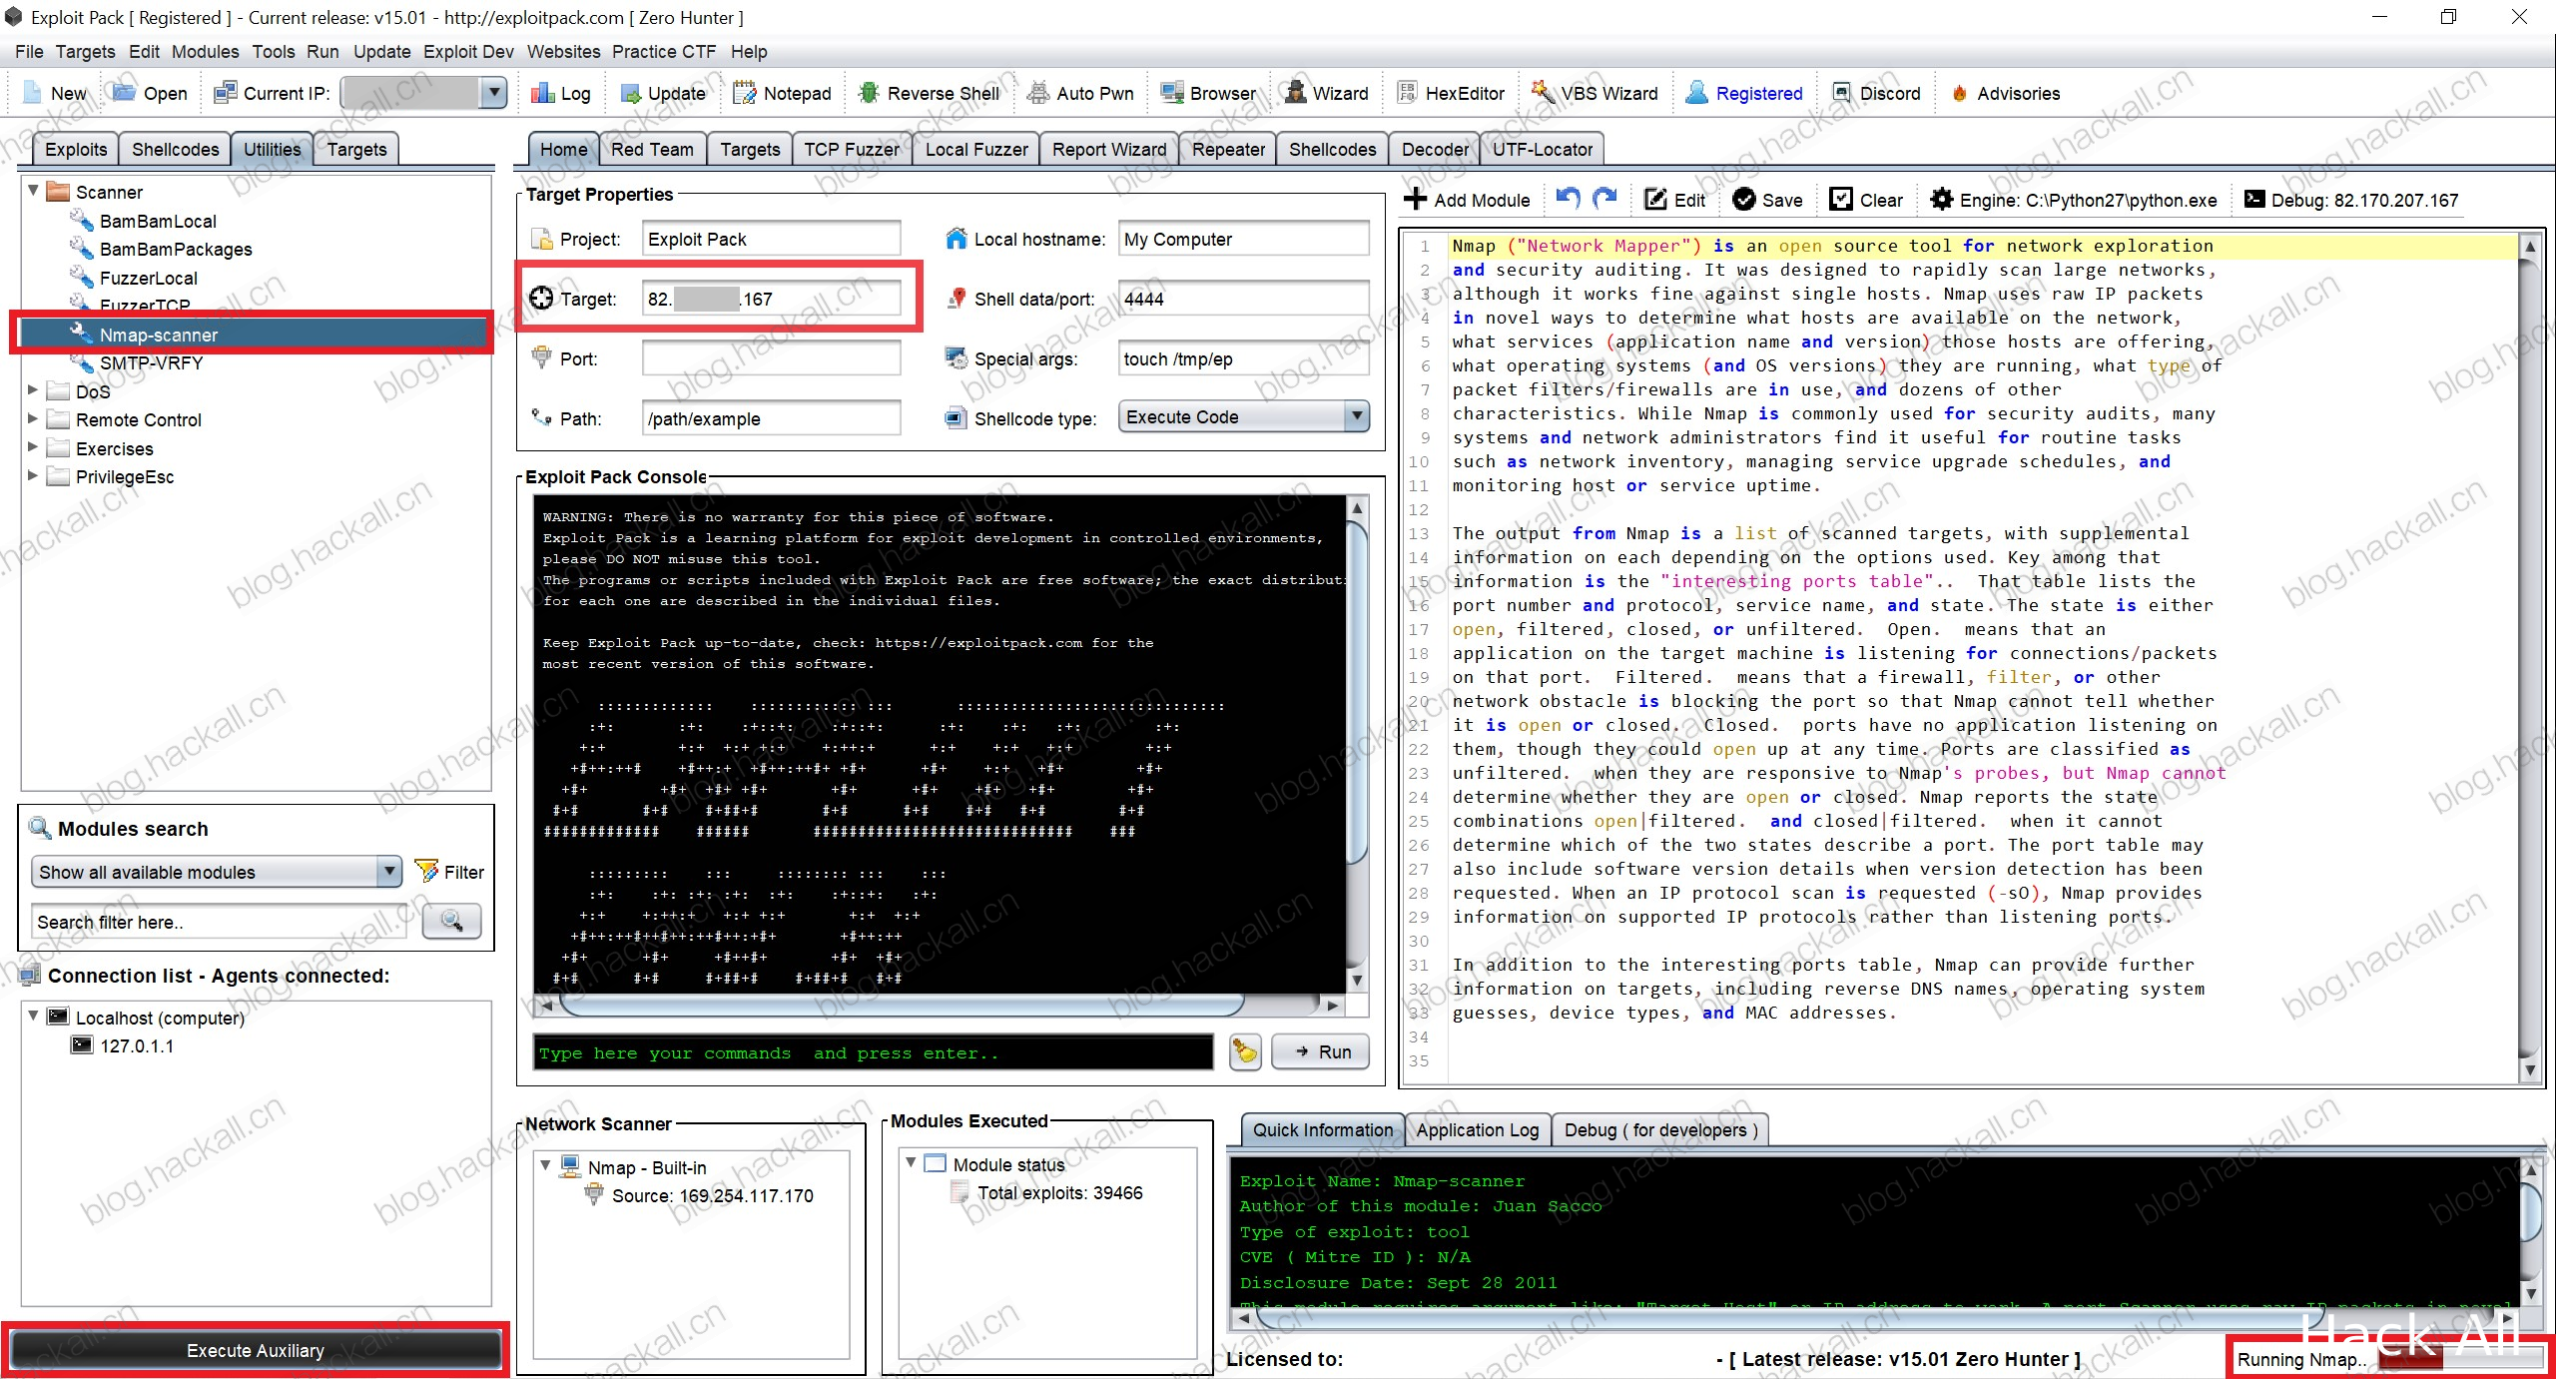This screenshot has height=1379, width=2556.
Task: Collapse the Localhost (computer) node
Action: point(33,1016)
